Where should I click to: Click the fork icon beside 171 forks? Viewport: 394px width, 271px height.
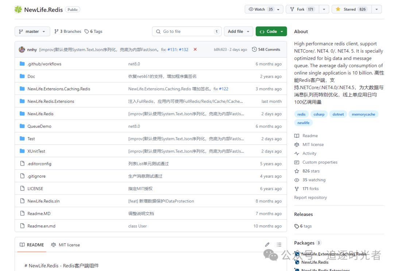[x=297, y=189]
